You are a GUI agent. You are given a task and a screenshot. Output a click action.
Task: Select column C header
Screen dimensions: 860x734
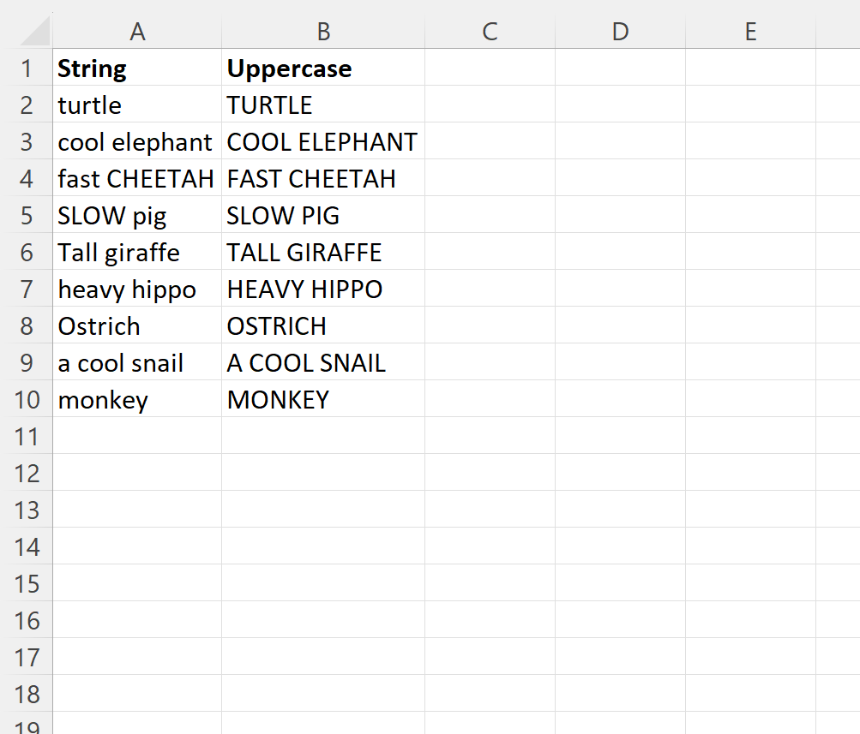click(490, 31)
